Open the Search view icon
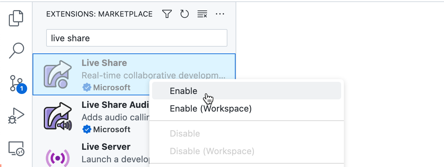Image resolution: width=444 pixels, height=167 pixels. point(16,51)
